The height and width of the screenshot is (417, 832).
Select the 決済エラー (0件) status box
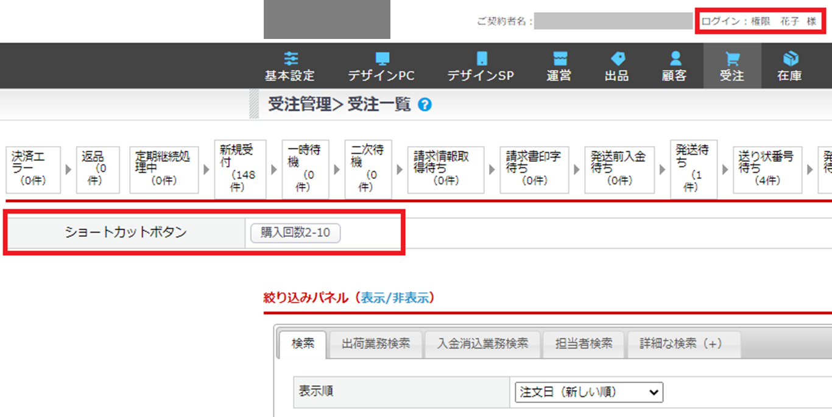(33, 170)
